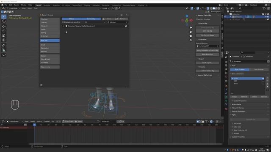
Task: Activate the Move tool
Action: 4,26
